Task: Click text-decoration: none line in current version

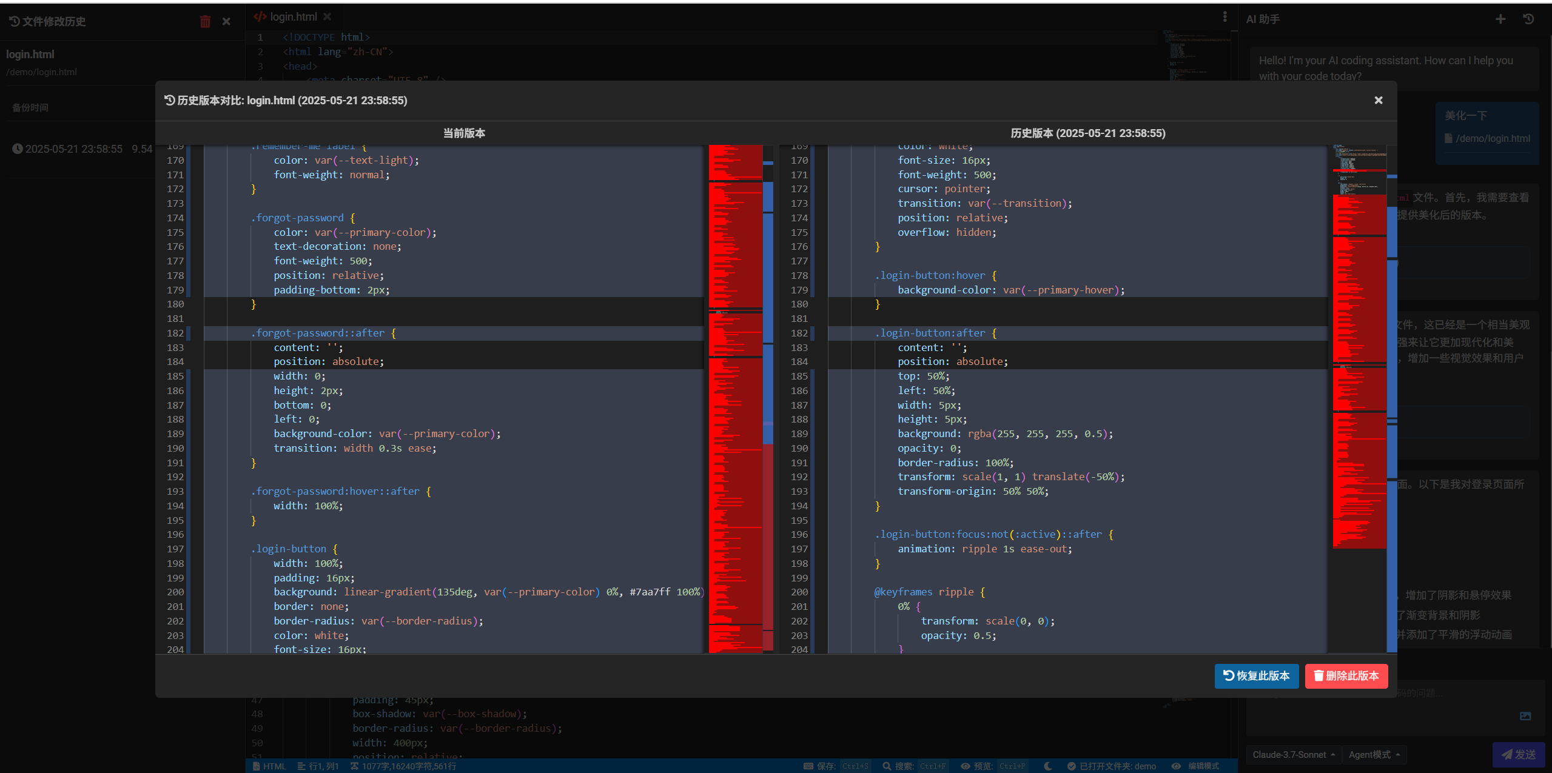Action: coord(337,246)
